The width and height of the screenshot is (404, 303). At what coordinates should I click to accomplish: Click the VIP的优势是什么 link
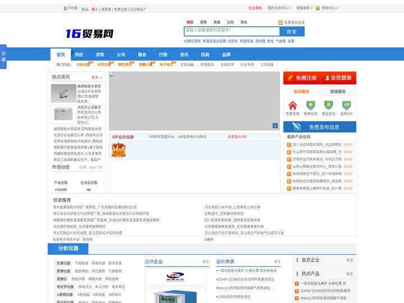[162, 137]
